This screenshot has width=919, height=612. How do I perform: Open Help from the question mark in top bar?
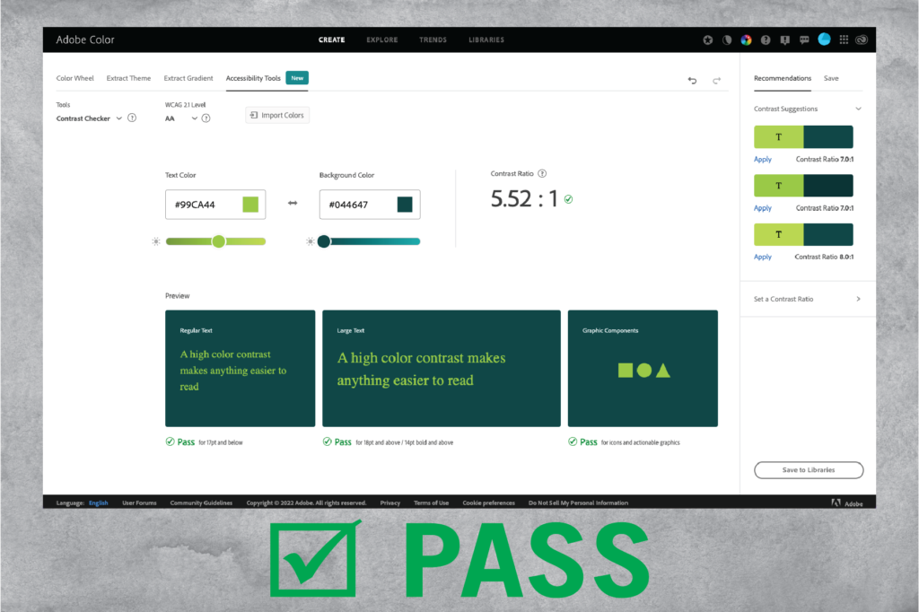point(766,39)
